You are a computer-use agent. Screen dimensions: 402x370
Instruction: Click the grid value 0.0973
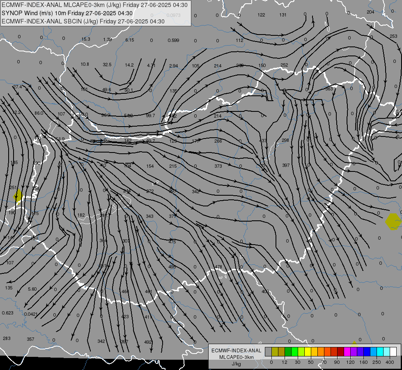174,15
